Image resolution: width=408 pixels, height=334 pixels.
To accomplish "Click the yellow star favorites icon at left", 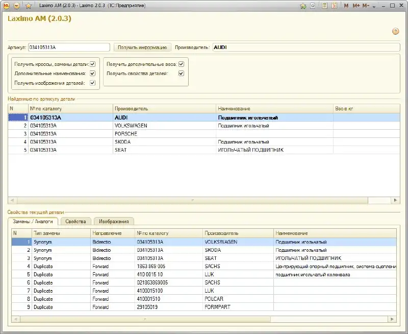I will tap(29, 6).
